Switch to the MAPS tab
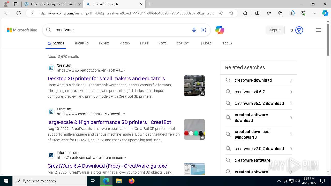 click(x=144, y=43)
